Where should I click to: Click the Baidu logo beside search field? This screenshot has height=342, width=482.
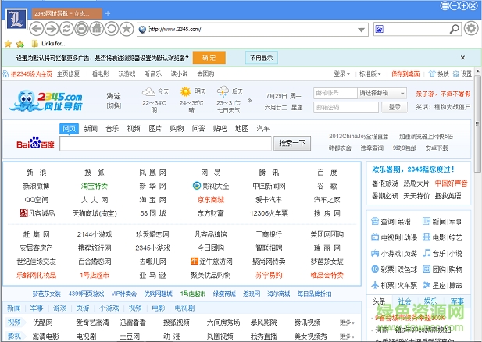35,144
